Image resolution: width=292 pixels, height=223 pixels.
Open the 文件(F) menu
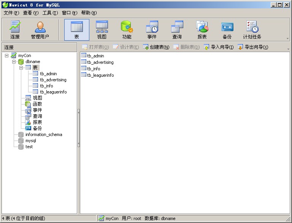(x=11, y=13)
